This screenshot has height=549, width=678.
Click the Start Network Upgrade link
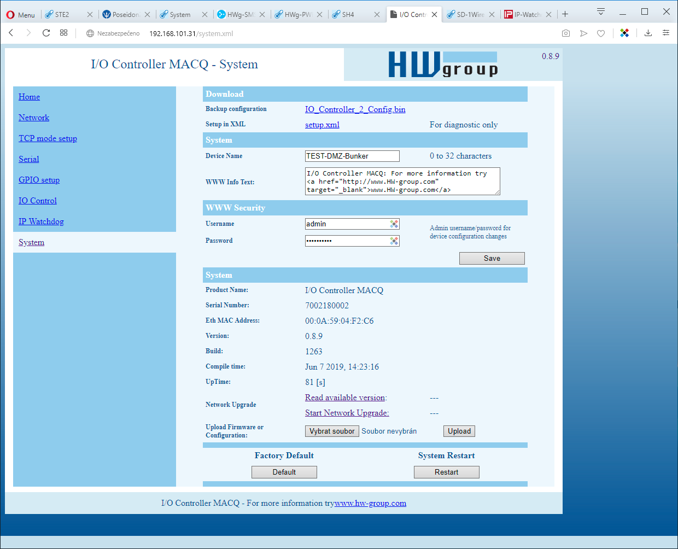[347, 413]
